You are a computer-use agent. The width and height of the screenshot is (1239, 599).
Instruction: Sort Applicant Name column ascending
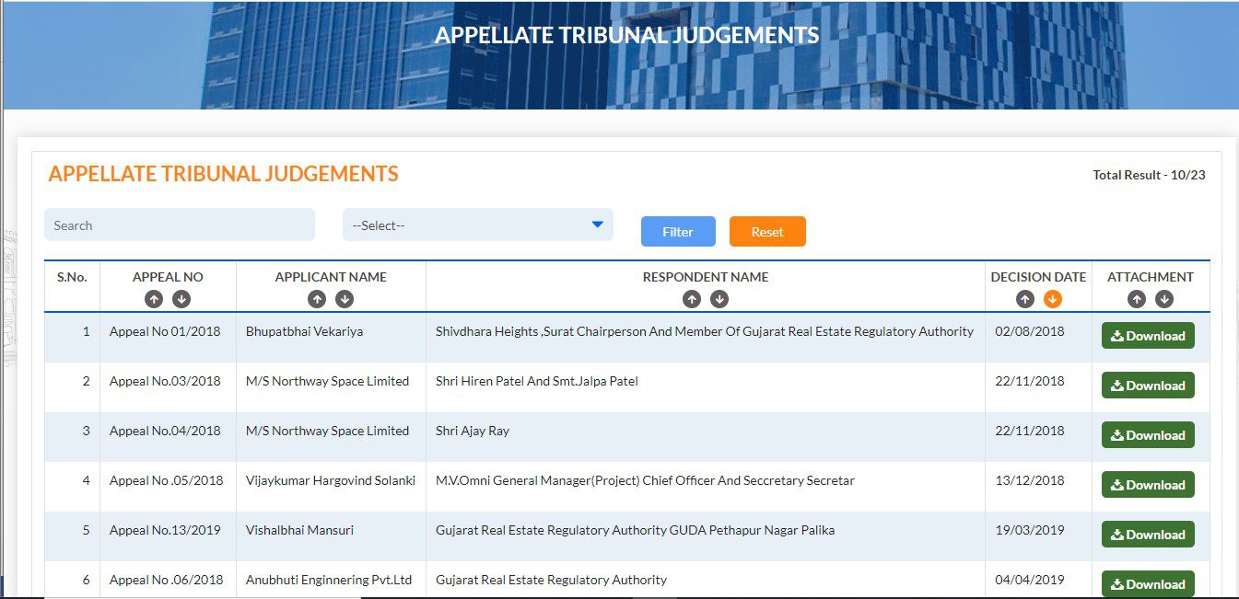(318, 298)
